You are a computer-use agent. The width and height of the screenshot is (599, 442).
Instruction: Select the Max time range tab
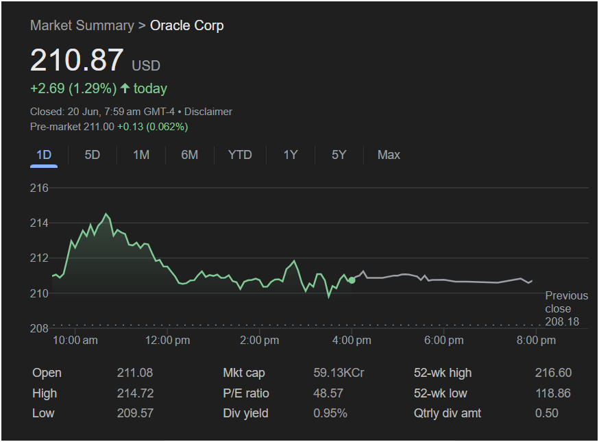(389, 155)
